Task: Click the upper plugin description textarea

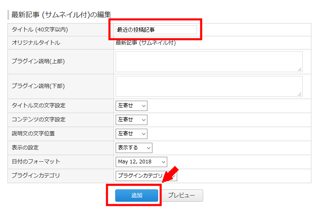Action: click(x=209, y=61)
